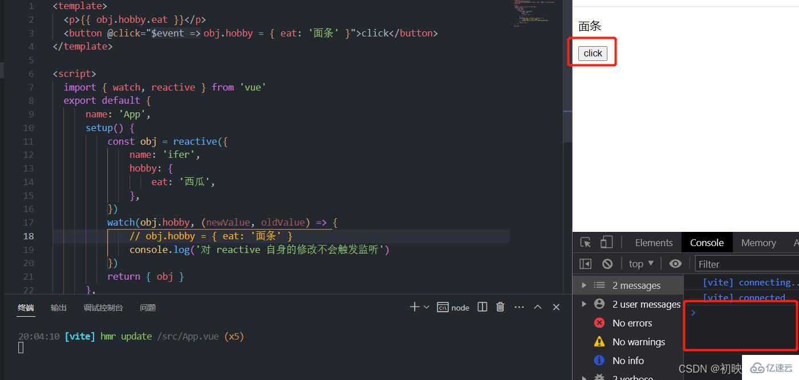799x380 pixels.
Task: Open a new terminal with the plus icon
Action: pos(415,307)
